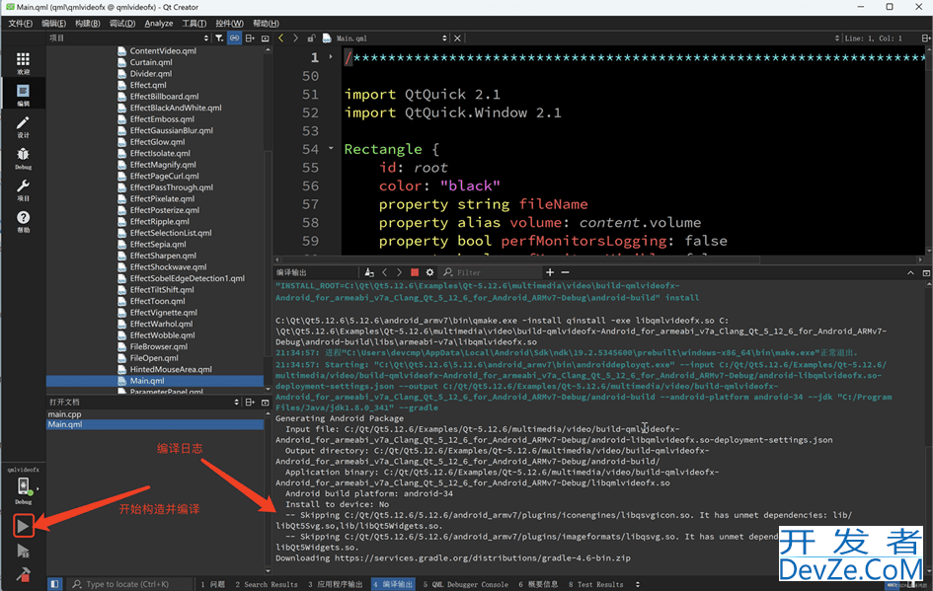Go to previous item in compile output
Screen dimensions: 933x591
point(384,272)
